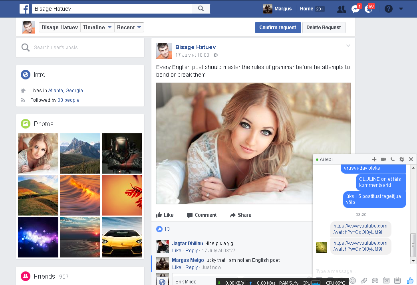This screenshot has height=285, width=417.
Task: Click the profile picture beside profile tabs
Action: (28, 27)
